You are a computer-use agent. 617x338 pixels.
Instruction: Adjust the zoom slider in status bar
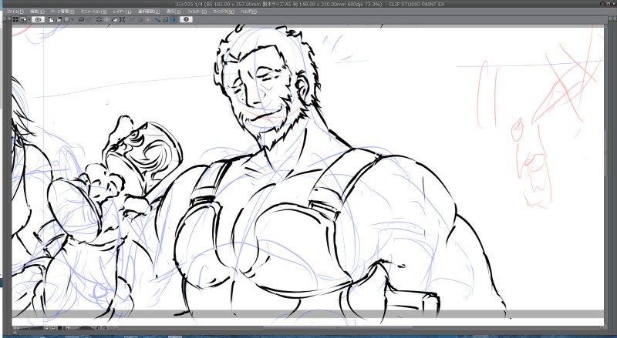click(x=32, y=328)
